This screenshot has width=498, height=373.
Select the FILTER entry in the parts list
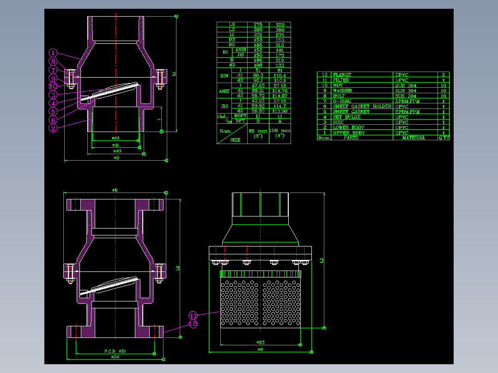tap(341, 80)
